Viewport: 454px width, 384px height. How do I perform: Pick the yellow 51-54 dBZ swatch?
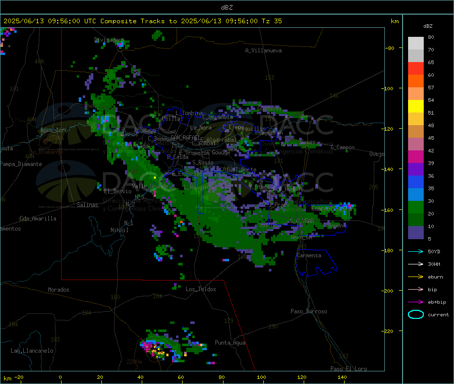point(416,106)
